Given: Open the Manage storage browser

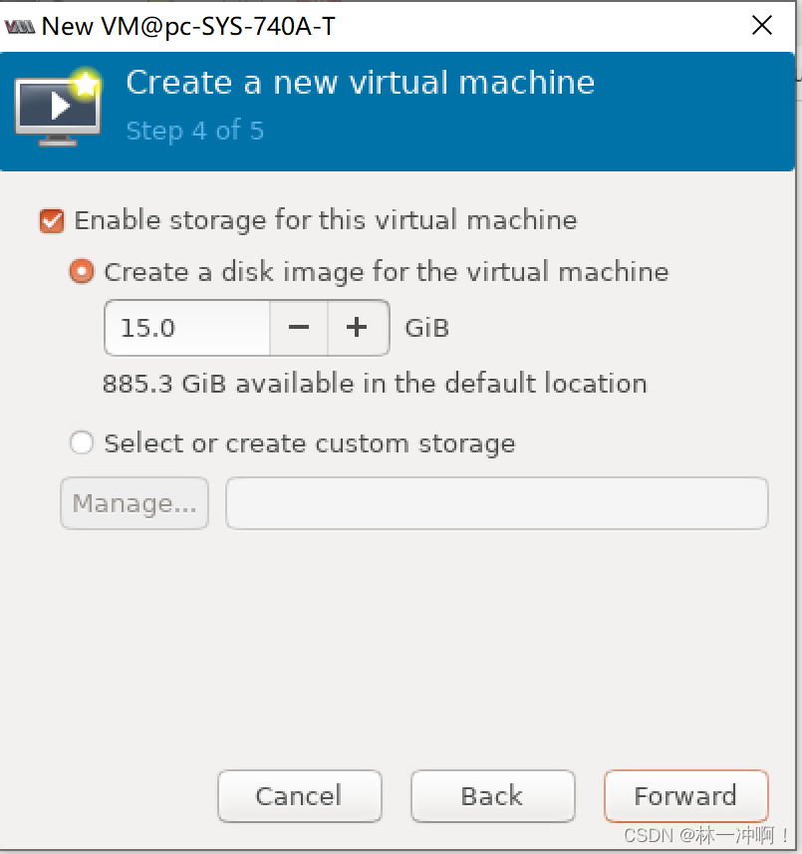Looking at the screenshot, I should (134, 502).
